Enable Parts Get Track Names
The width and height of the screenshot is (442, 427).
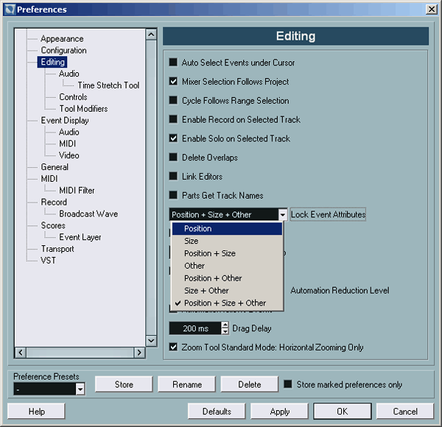click(173, 195)
